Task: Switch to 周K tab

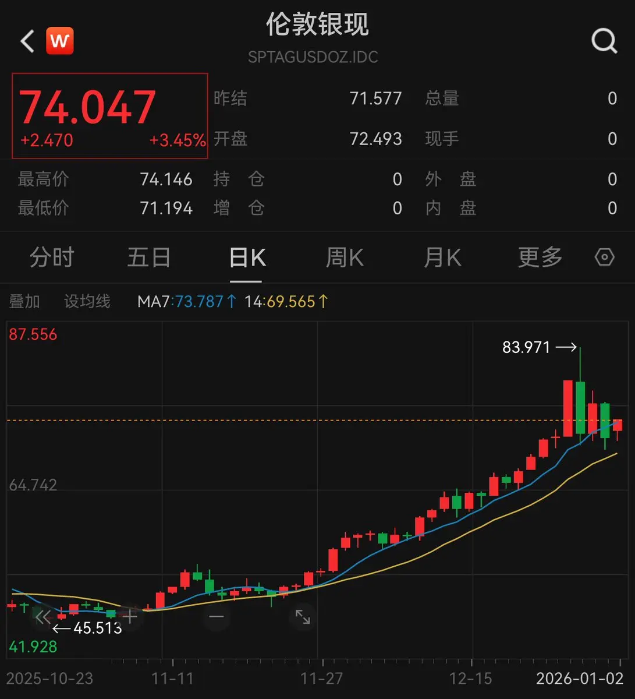Action: (x=345, y=257)
